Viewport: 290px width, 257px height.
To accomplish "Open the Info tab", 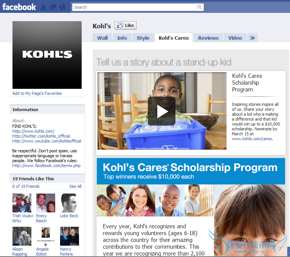I will point(122,38).
